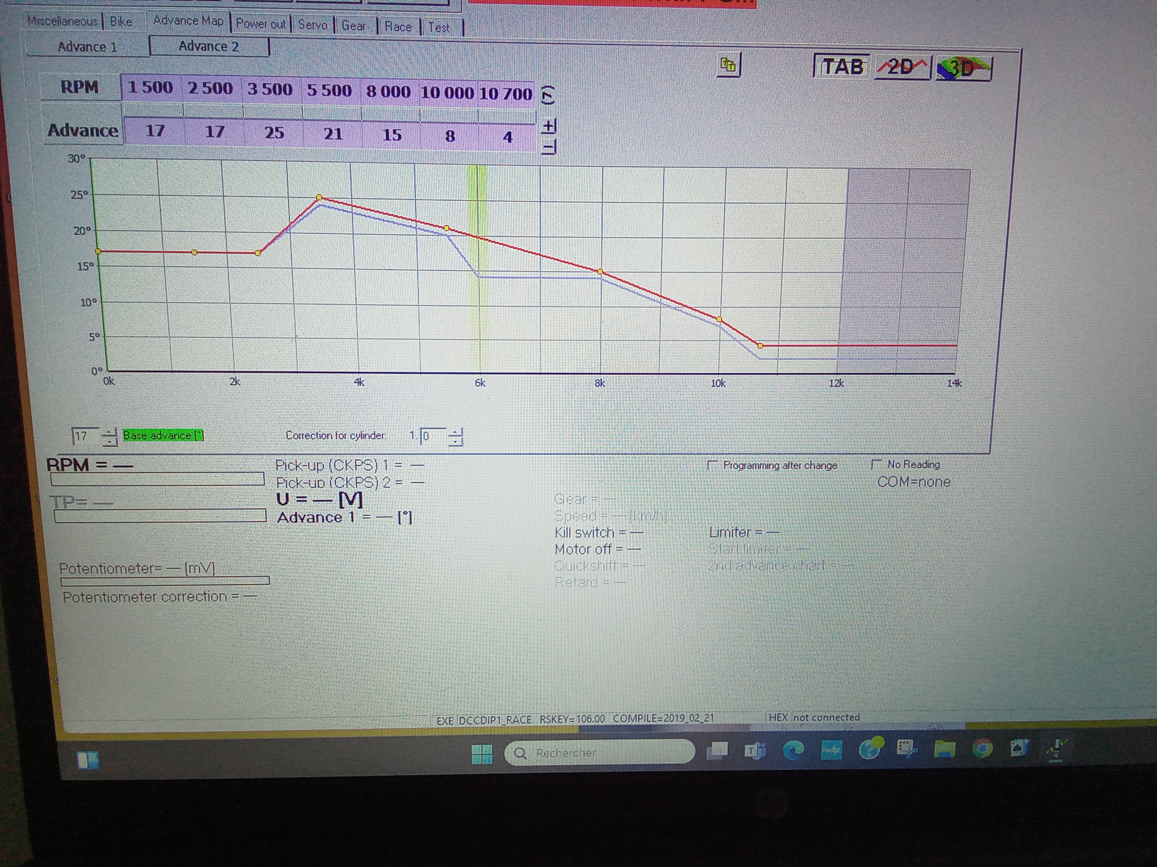Open the blue myHP taskbar app

tap(831, 750)
